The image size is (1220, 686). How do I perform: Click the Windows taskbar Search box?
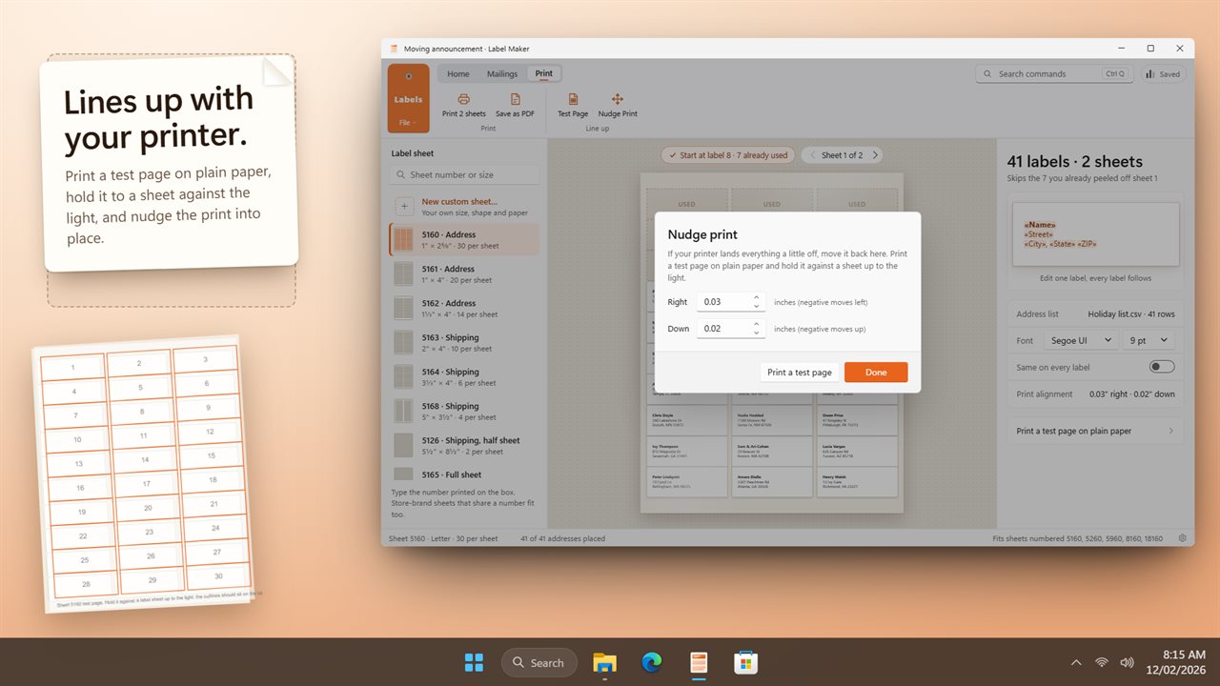click(539, 662)
